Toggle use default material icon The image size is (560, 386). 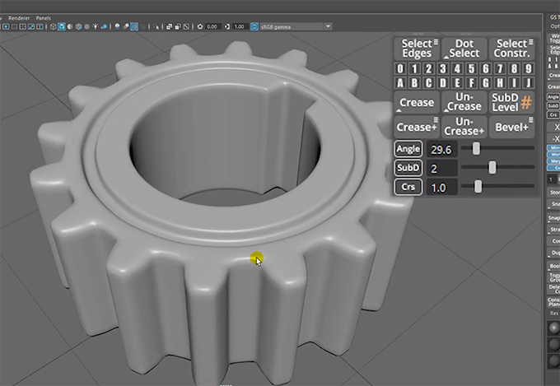coord(70,27)
